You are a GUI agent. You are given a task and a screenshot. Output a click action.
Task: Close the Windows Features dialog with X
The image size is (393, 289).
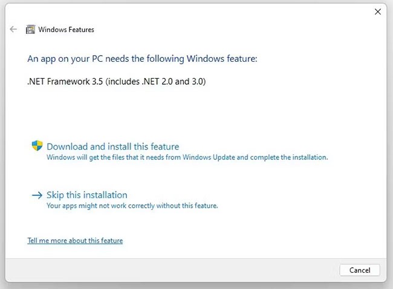click(x=378, y=12)
